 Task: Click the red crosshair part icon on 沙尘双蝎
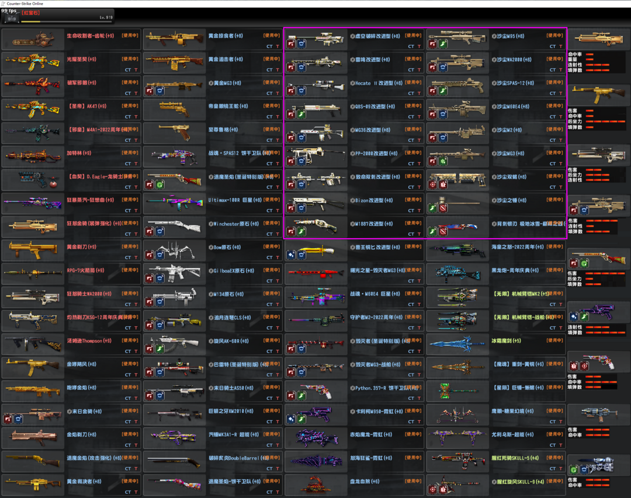coord(433,184)
